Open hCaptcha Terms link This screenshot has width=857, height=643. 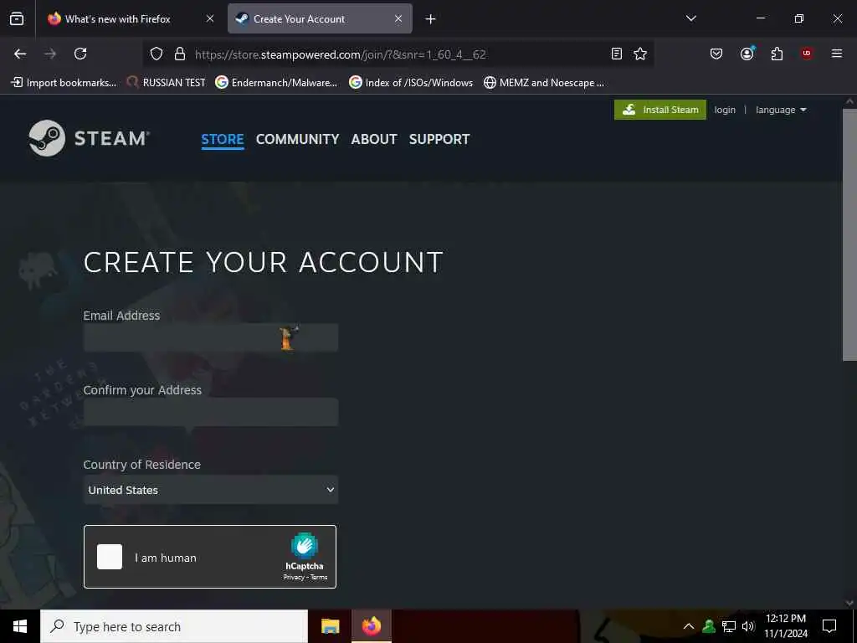(x=319, y=578)
